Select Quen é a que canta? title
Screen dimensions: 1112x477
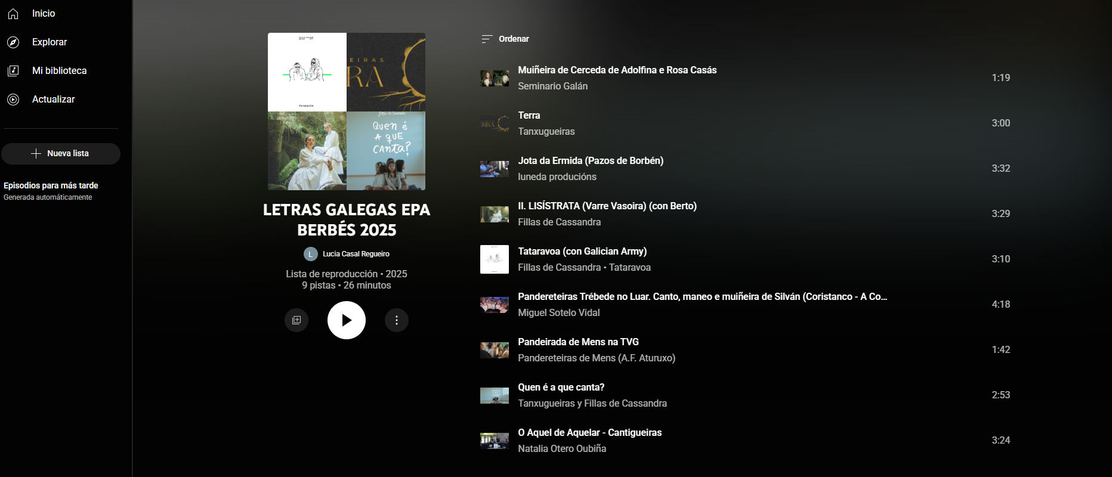coord(561,388)
